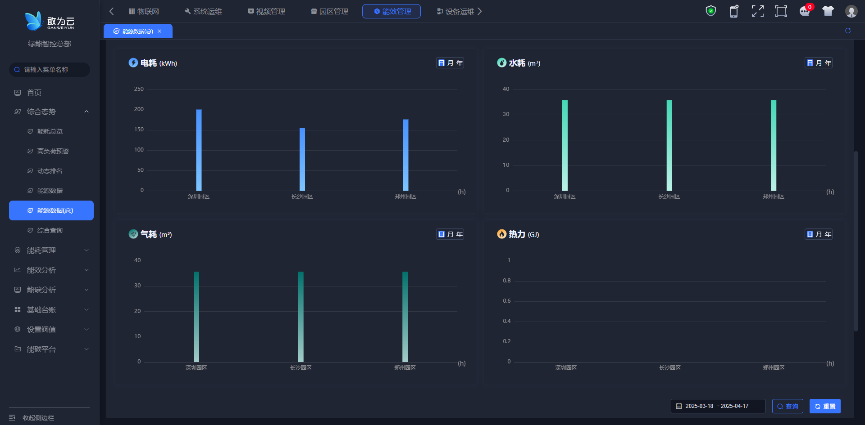The width and height of the screenshot is (865, 425).
Task: Select 日 view for 热力 chart
Action: (810, 234)
